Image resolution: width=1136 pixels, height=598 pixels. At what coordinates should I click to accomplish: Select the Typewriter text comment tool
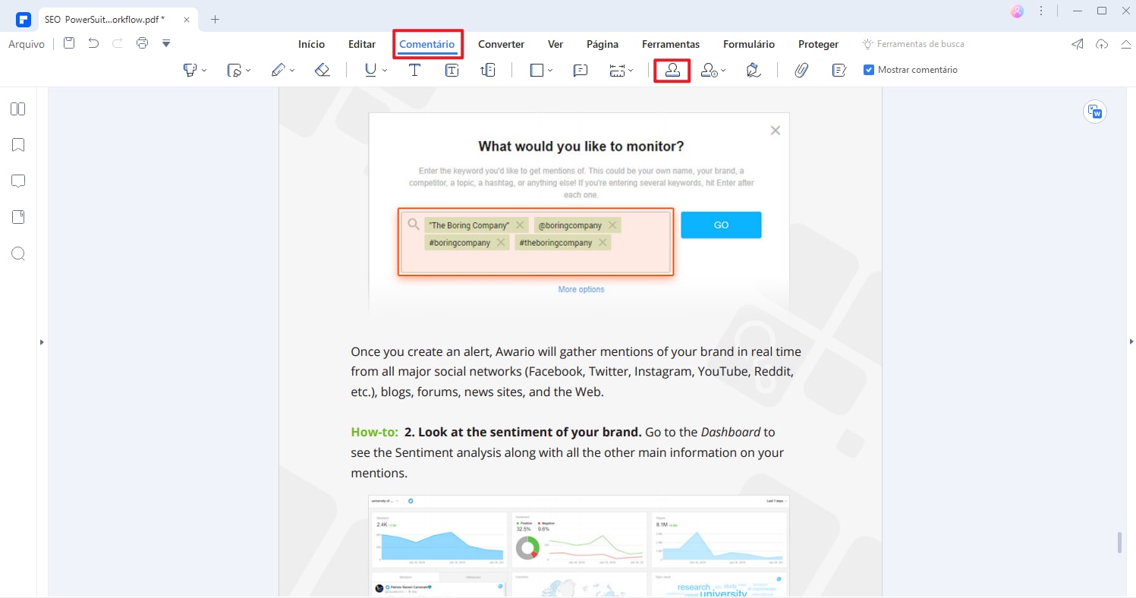[414, 70]
